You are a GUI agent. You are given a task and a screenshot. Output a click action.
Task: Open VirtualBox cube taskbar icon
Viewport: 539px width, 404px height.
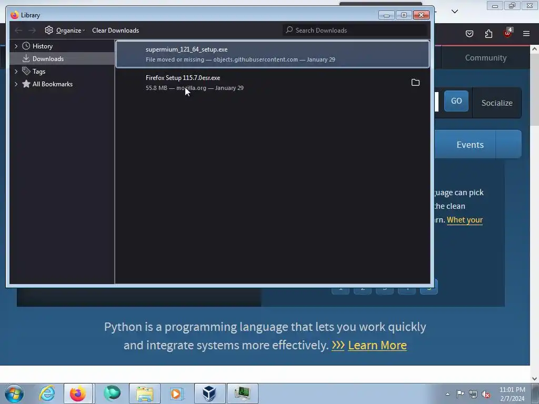pos(209,393)
